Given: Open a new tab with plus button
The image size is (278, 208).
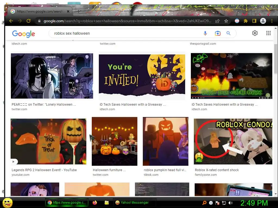Looking at the screenshot, I should [x=78, y=11].
